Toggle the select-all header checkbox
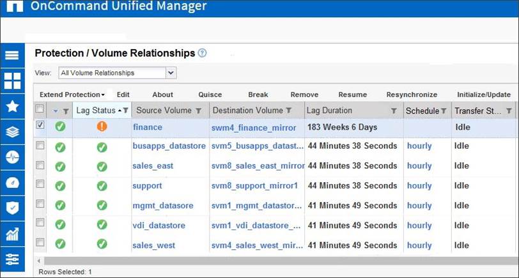The width and height of the screenshot is (519, 278). coord(40,109)
